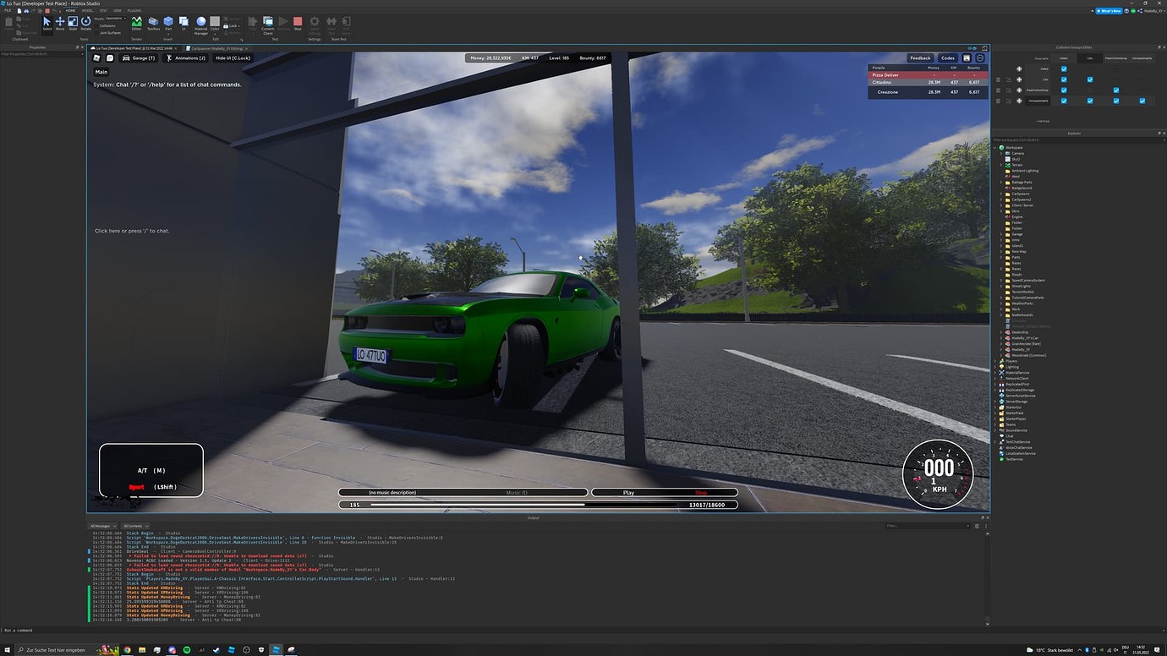Insert a Part

(x=167, y=22)
